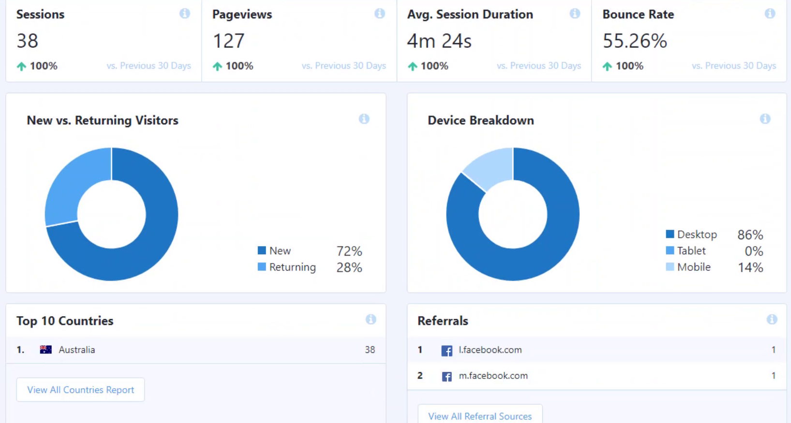
Task: Click the Facebook icon beside m.facebook.com
Action: point(447,376)
